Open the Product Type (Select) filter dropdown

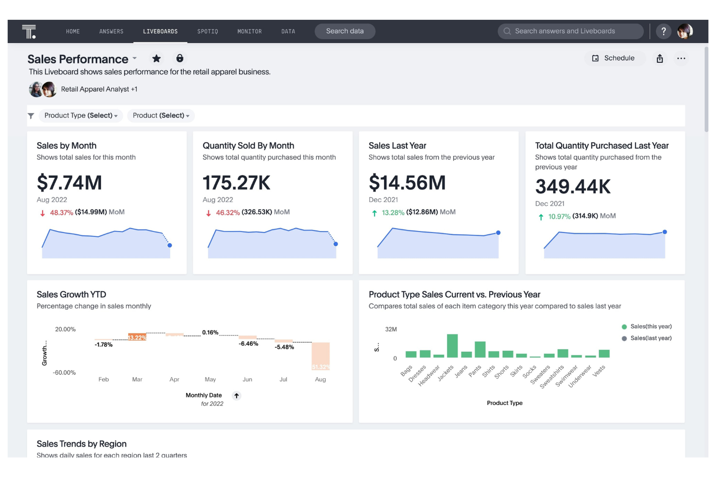pyautogui.click(x=80, y=116)
